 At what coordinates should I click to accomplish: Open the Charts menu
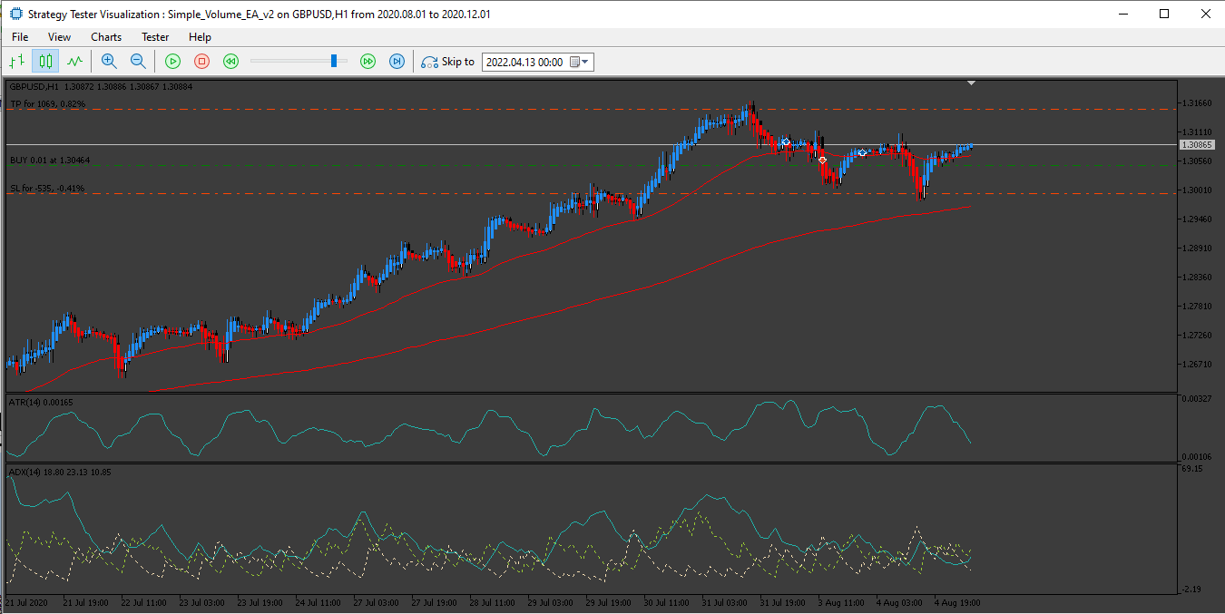(x=106, y=37)
